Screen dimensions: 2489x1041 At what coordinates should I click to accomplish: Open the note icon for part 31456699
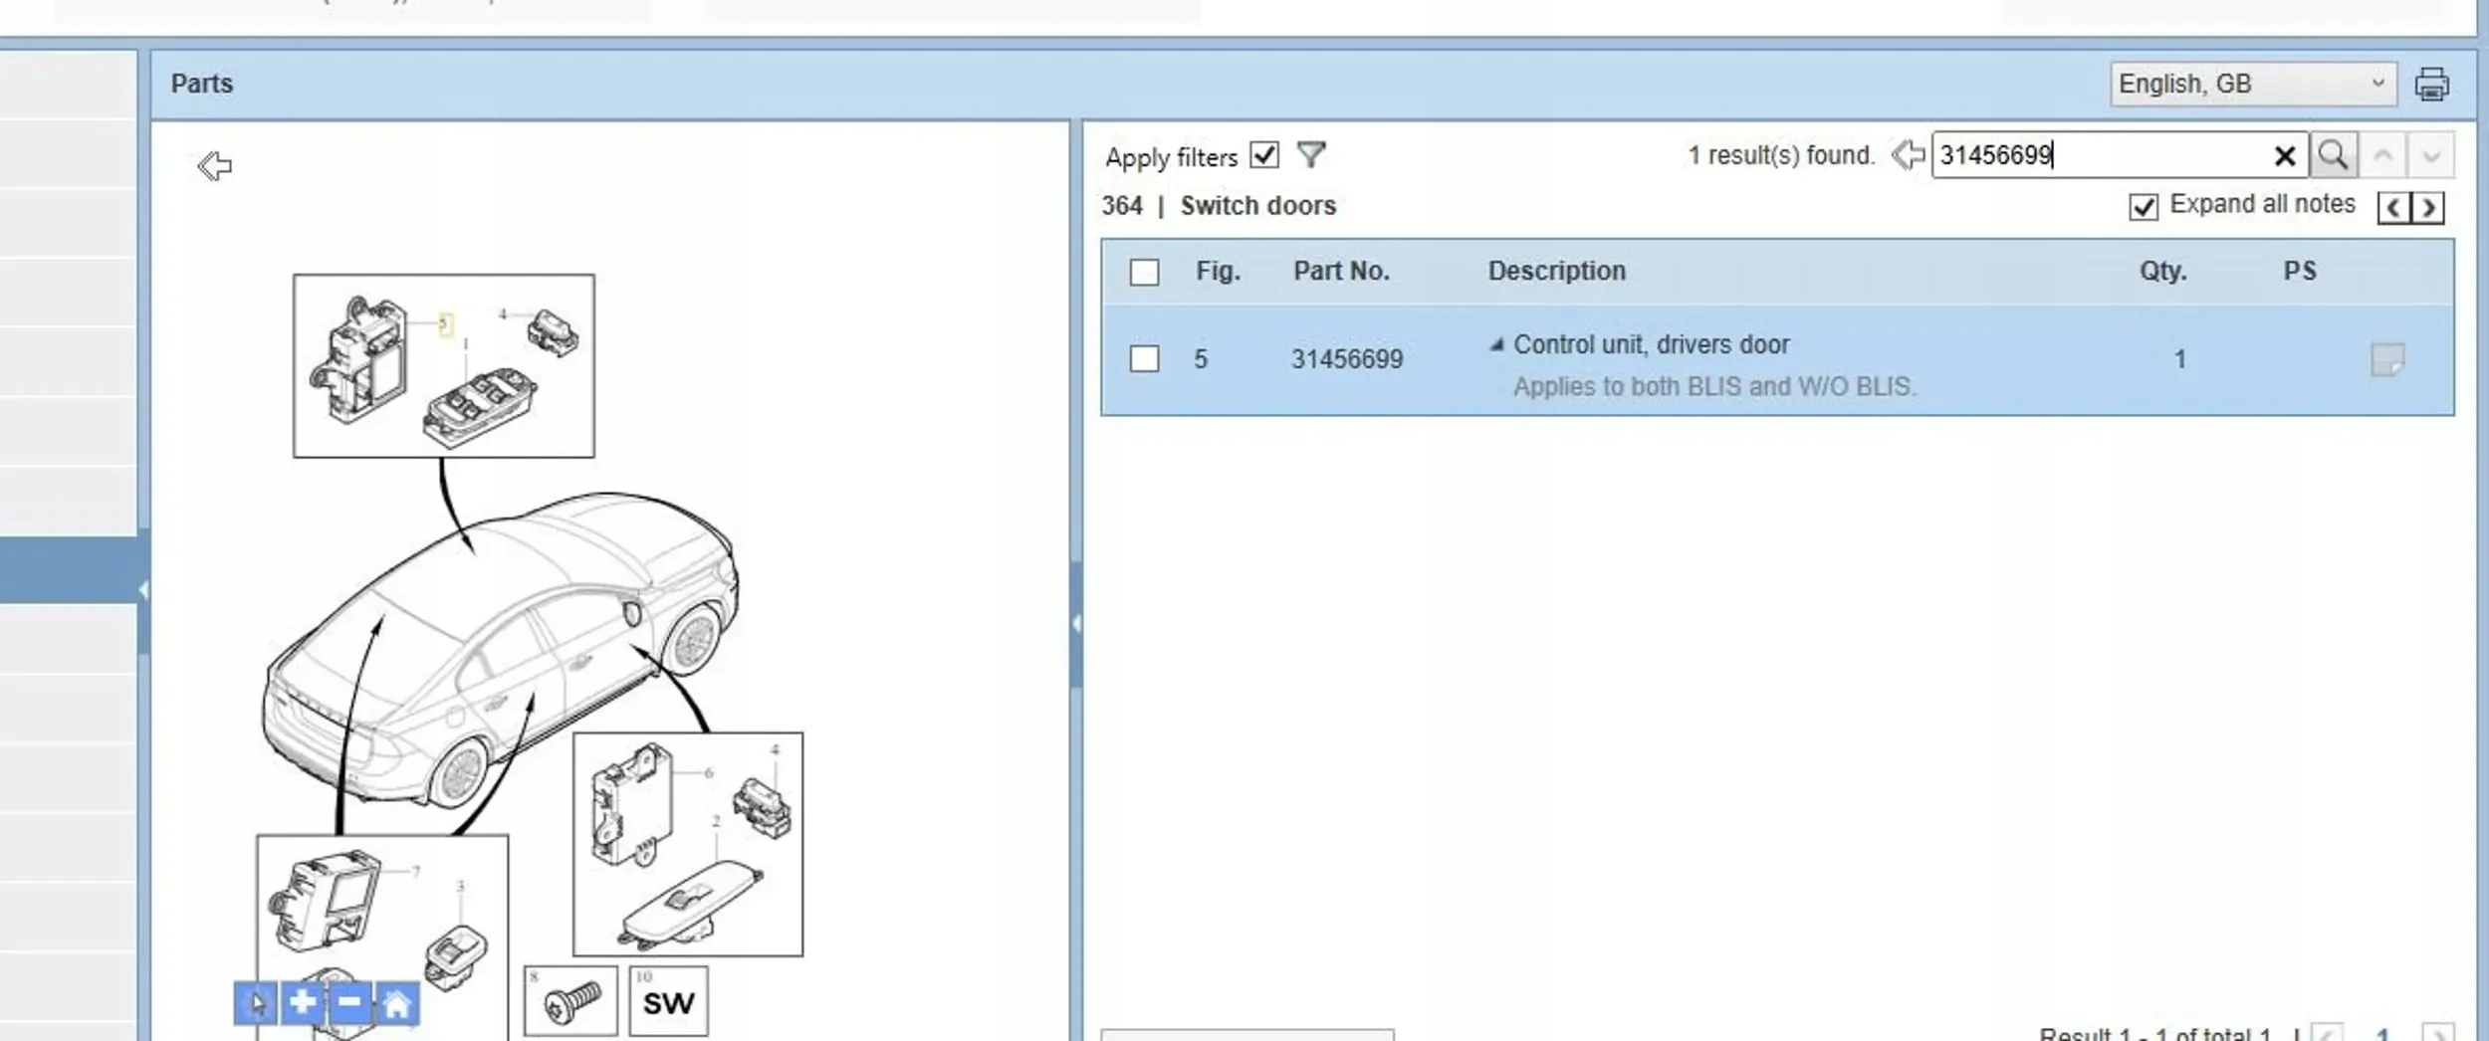(2387, 359)
